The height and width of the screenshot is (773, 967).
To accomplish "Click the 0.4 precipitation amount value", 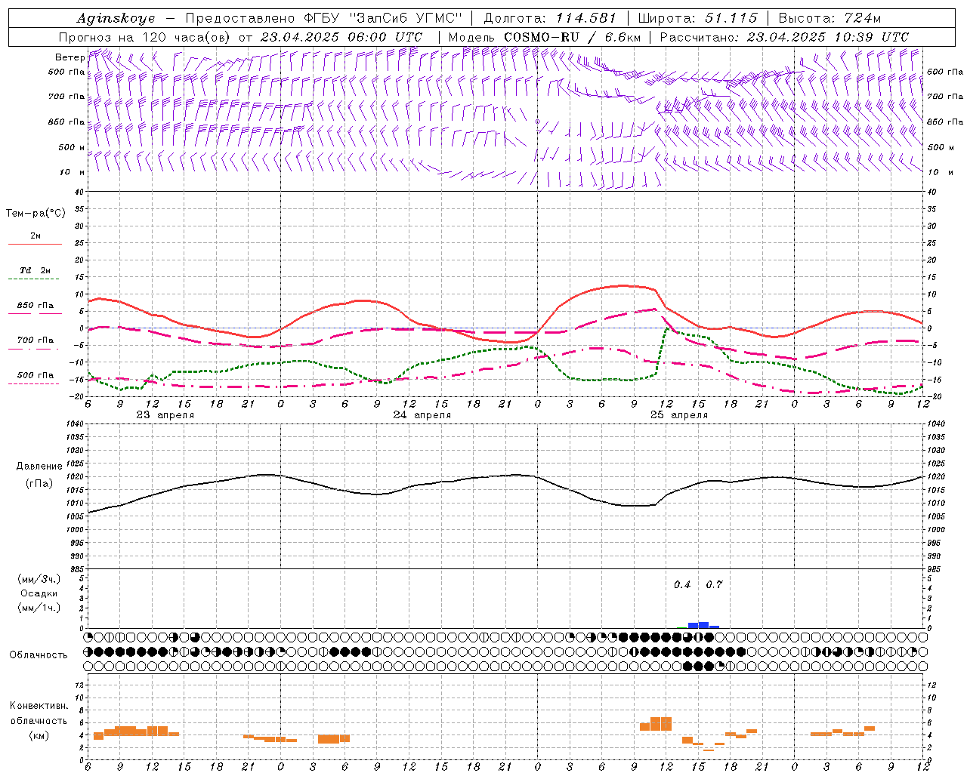I will (x=682, y=584).
